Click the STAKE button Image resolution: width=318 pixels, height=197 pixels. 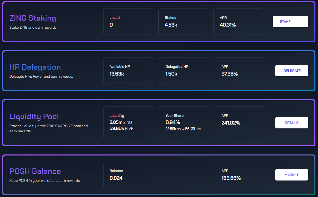pos(285,22)
